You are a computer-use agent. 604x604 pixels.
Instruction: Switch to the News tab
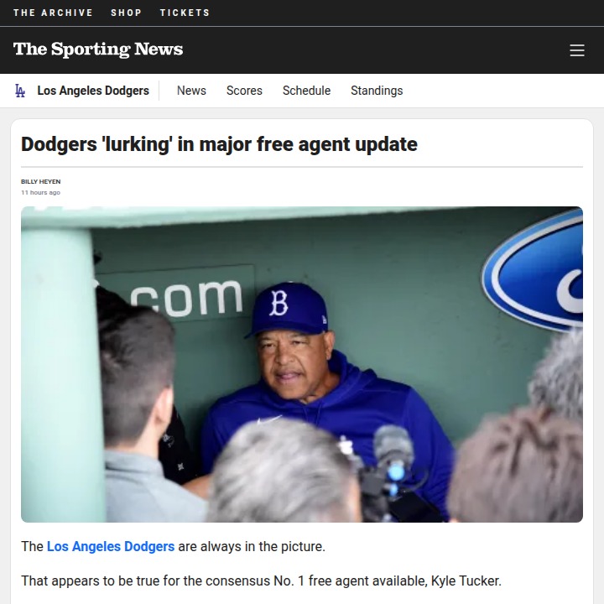click(x=191, y=91)
